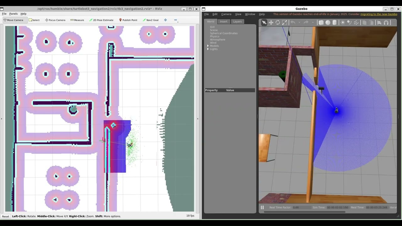Click the Gazebo align tool icon

click(x=379, y=23)
